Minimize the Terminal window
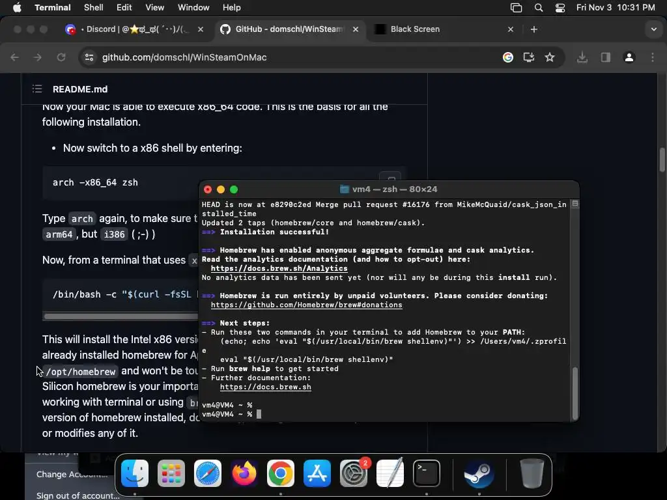This screenshot has height=500, width=667. coord(221,189)
